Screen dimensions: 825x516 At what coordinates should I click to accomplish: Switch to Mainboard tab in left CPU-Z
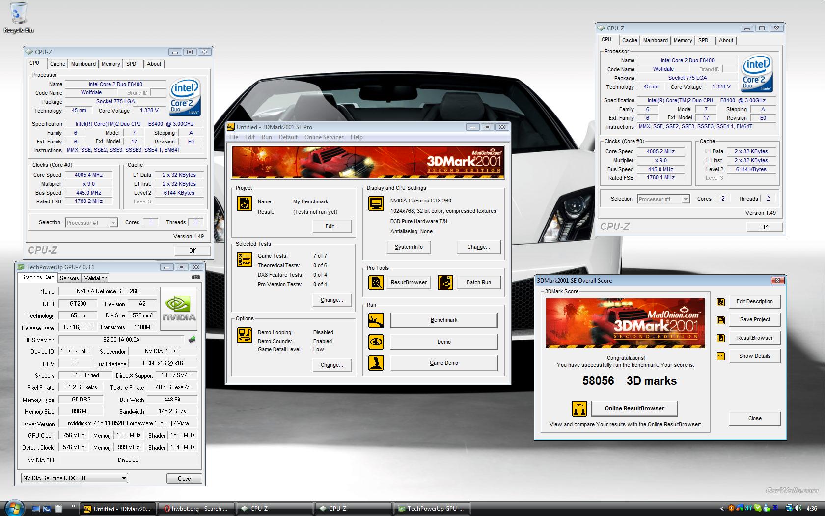coord(83,64)
